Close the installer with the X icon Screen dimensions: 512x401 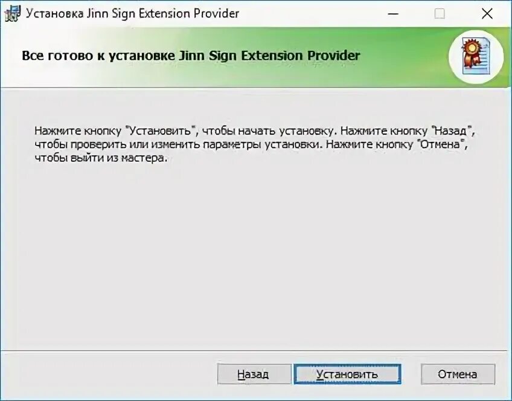pyautogui.click(x=487, y=14)
